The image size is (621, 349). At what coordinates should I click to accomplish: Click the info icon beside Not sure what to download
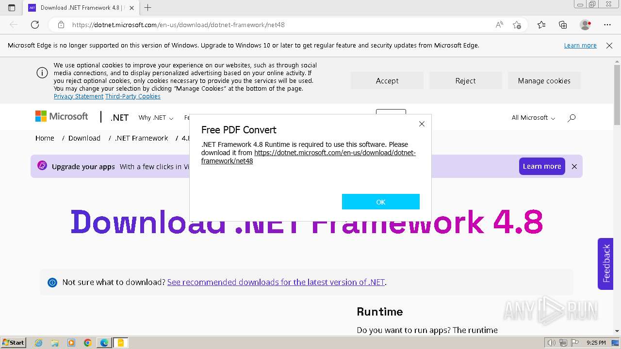(52, 283)
